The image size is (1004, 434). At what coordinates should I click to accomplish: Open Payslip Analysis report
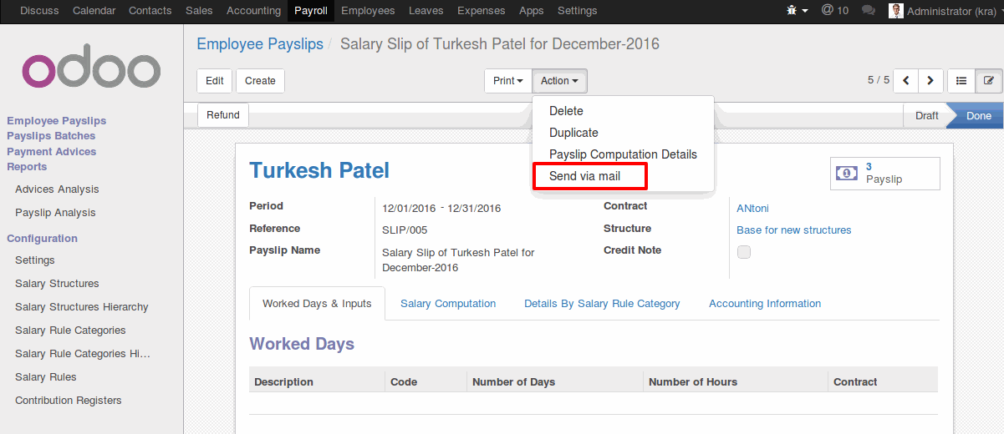pyautogui.click(x=55, y=213)
